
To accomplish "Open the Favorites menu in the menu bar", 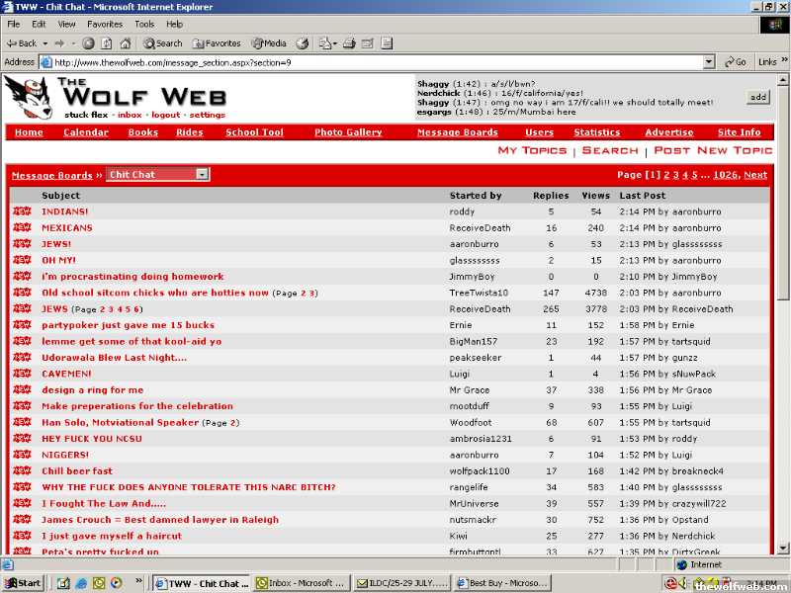I will click(x=105, y=24).
